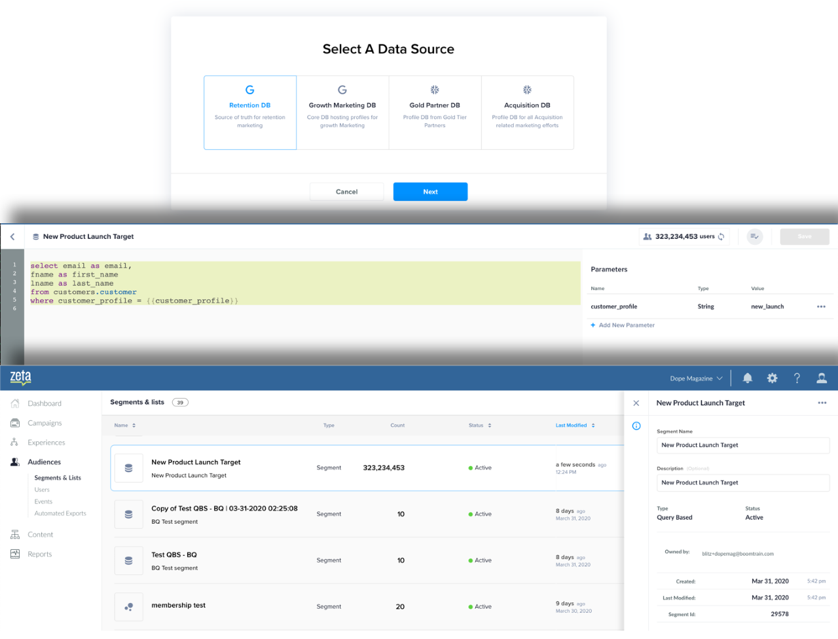
Task: Click the info icon in the segment details panel
Action: (x=636, y=426)
